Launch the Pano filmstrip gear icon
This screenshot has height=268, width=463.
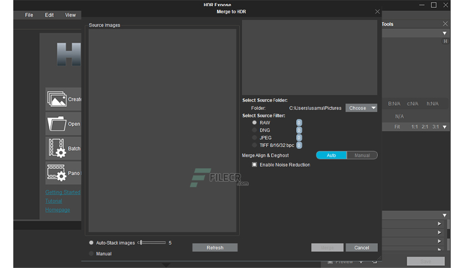pyautogui.click(x=56, y=173)
